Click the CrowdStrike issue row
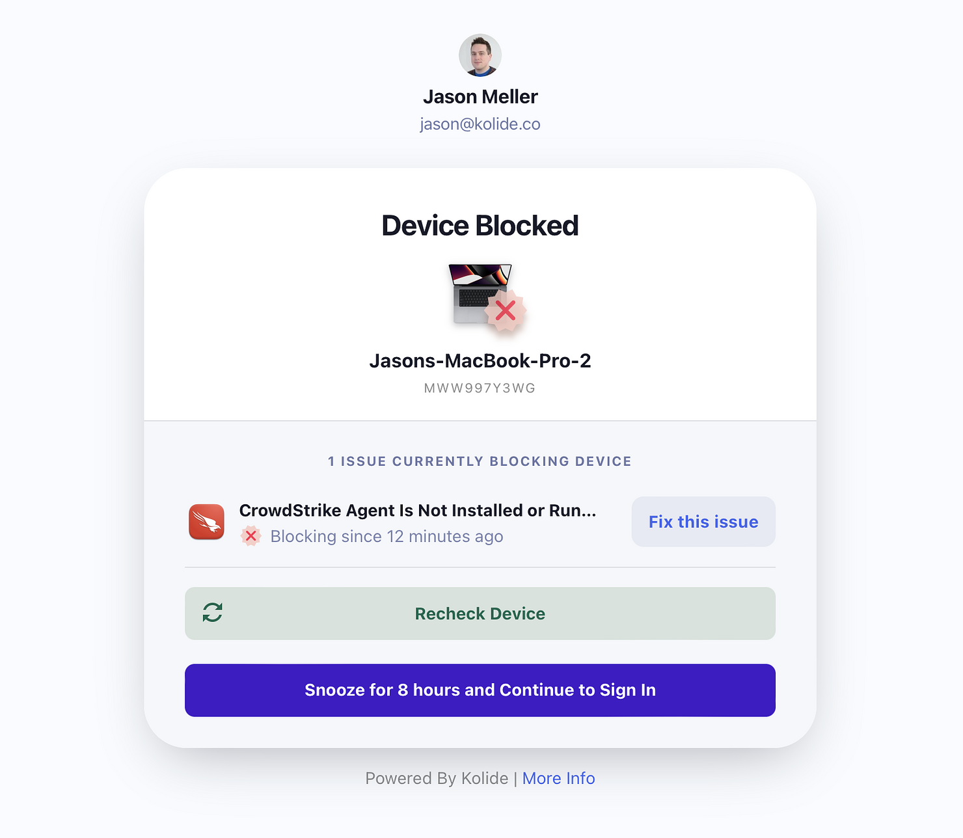The height and width of the screenshot is (838, 963). point(480,522)
